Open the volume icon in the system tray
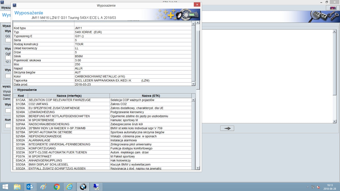Viewport: 340px width, 191px height. pyautogui.click(x=318, y=187)
